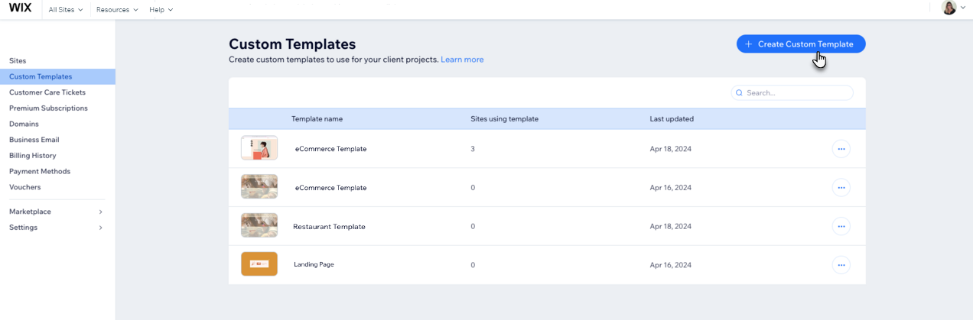Open more actions for first eCommerce Template
Viewport: 973px width, 320px height.
point(841,149)
